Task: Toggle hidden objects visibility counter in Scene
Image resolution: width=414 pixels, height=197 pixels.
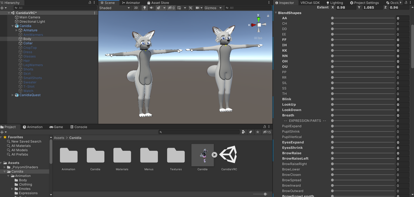Action: point(171,8)
